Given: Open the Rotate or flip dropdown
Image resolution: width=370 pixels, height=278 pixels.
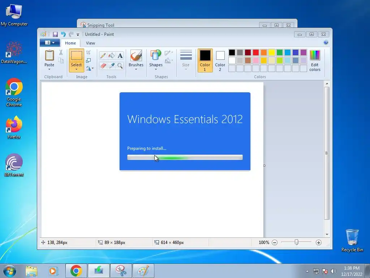Looking at the screenshot, I should (90, 68).
